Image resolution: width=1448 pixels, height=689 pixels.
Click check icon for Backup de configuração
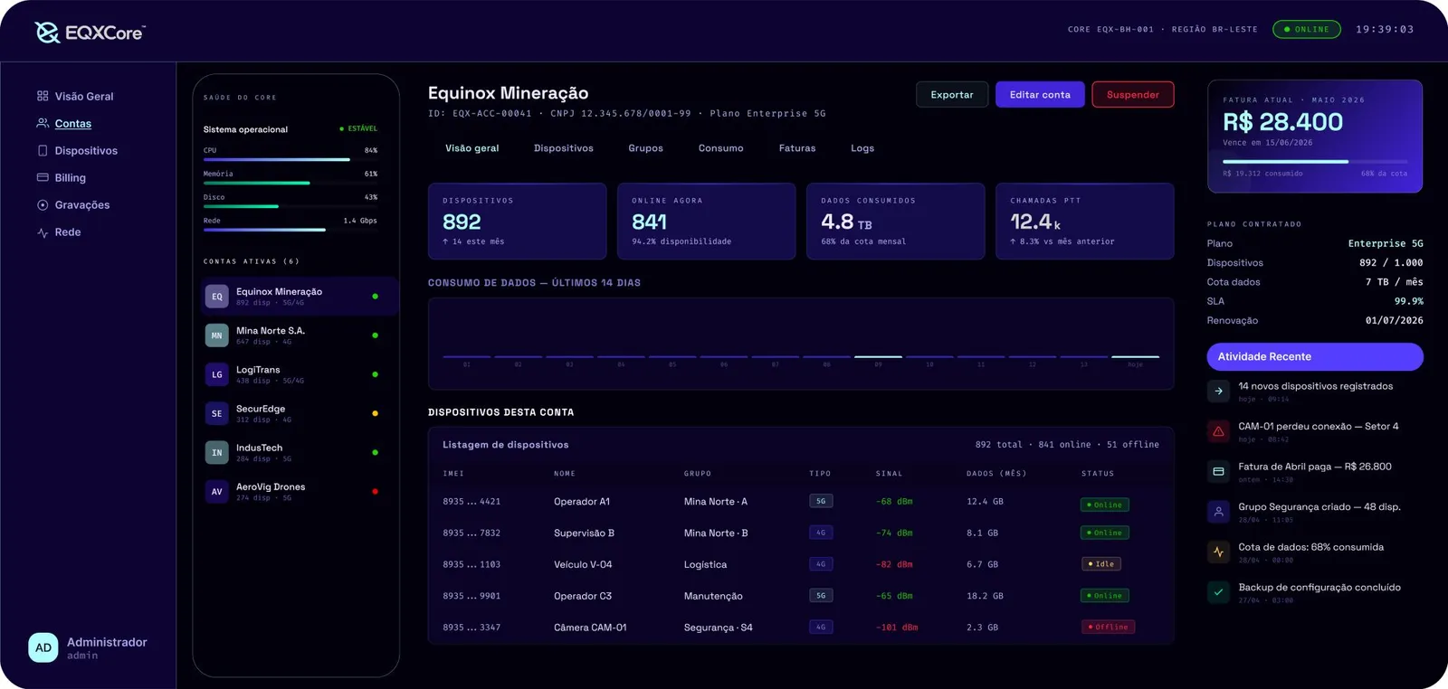(1218, 592)
